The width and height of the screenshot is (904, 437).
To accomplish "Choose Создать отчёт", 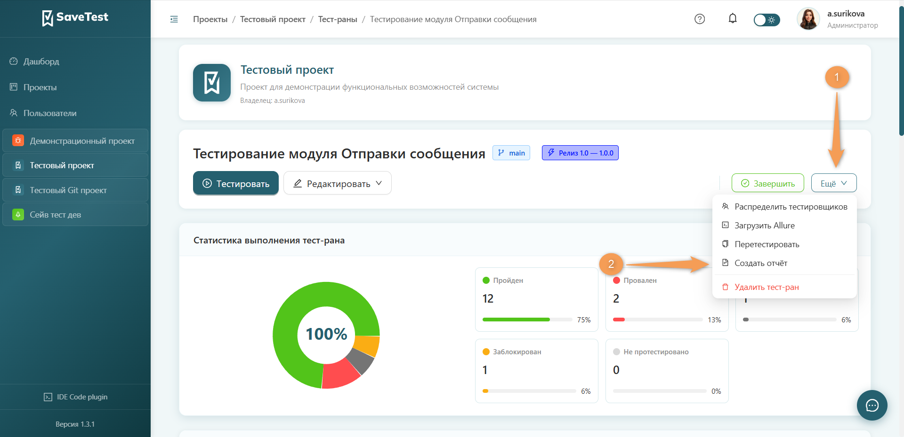I will tap(784, 263).
